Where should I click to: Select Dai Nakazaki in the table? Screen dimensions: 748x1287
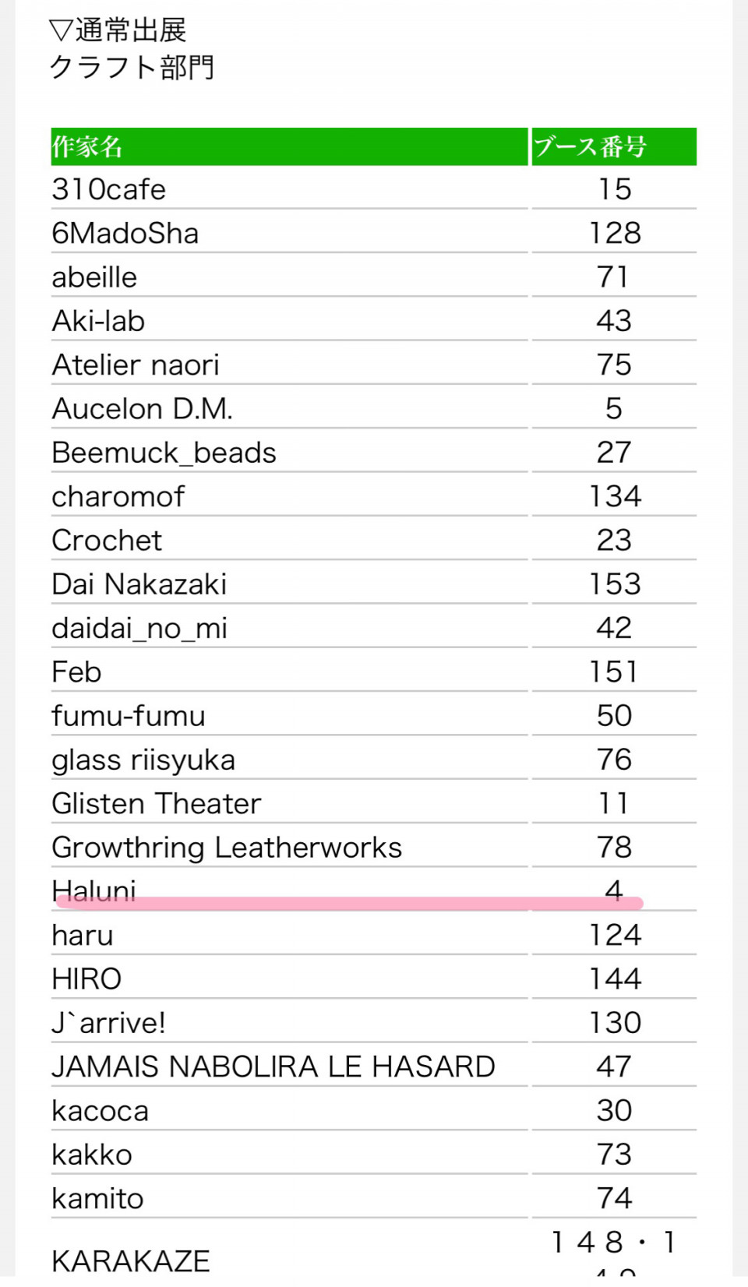[139, 584]
